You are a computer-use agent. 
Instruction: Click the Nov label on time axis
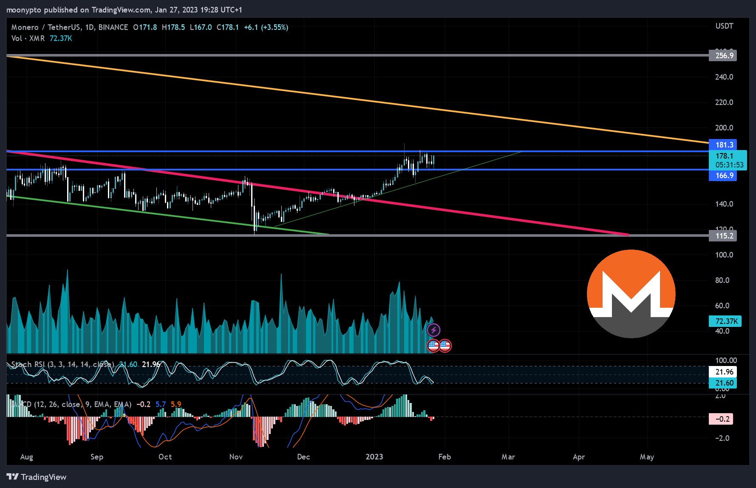click(236, 457)
